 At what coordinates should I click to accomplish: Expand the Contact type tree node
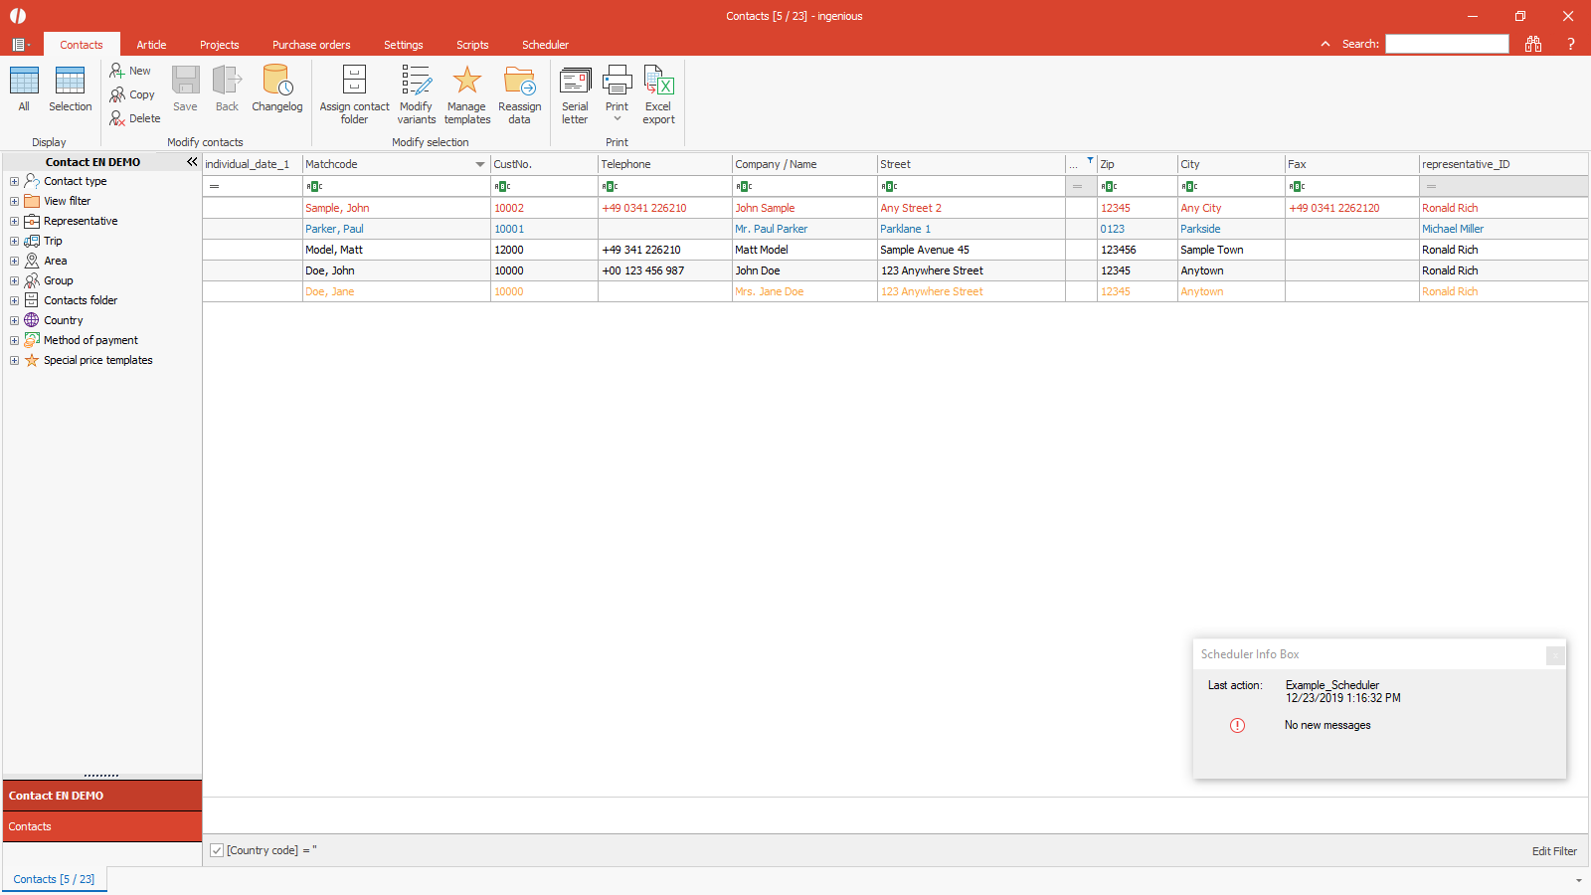tap(14, 181)
